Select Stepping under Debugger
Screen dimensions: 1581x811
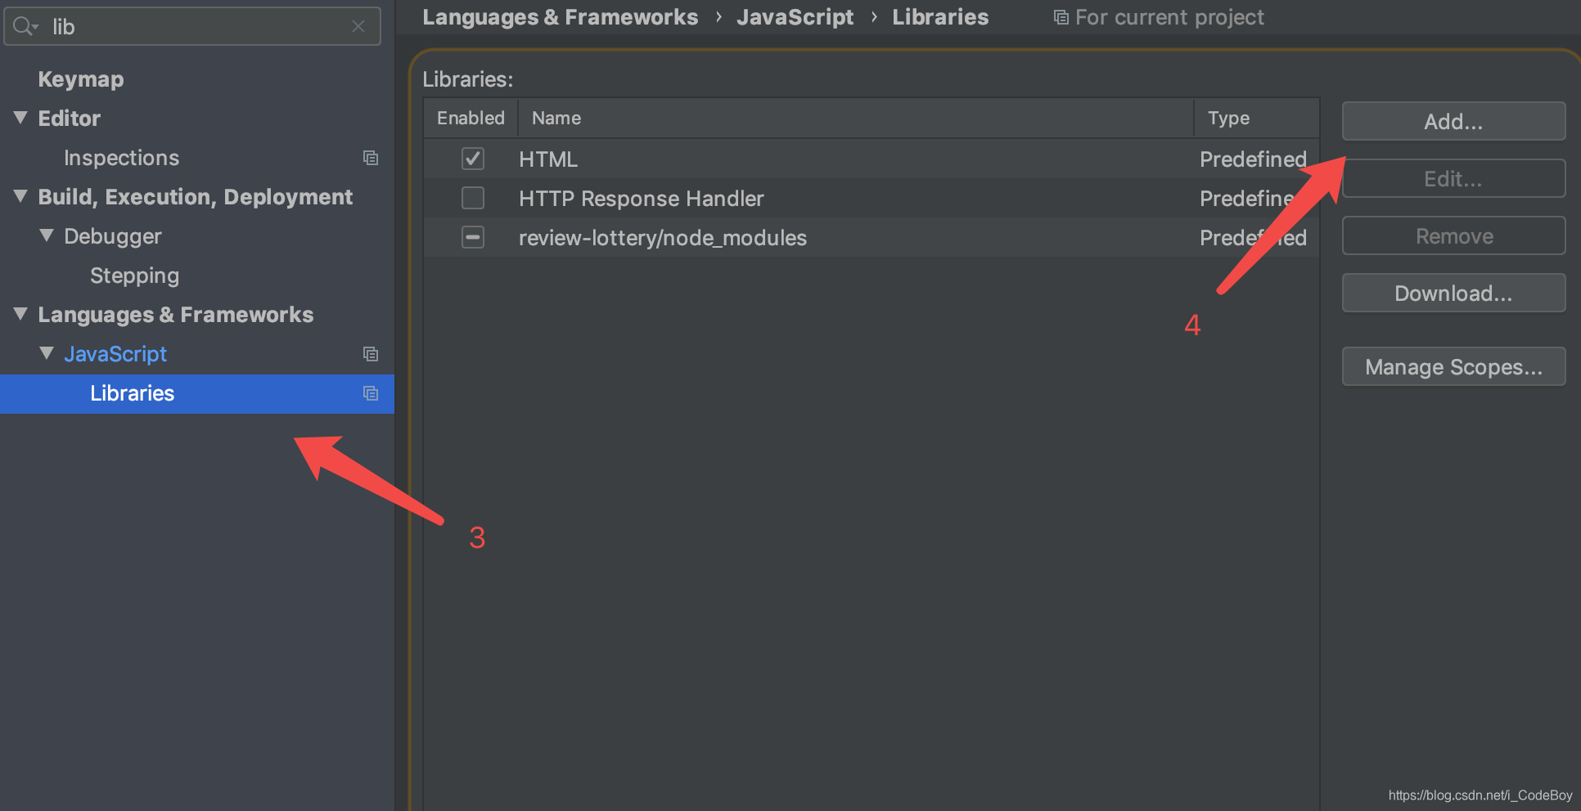(x=134, y=276)
